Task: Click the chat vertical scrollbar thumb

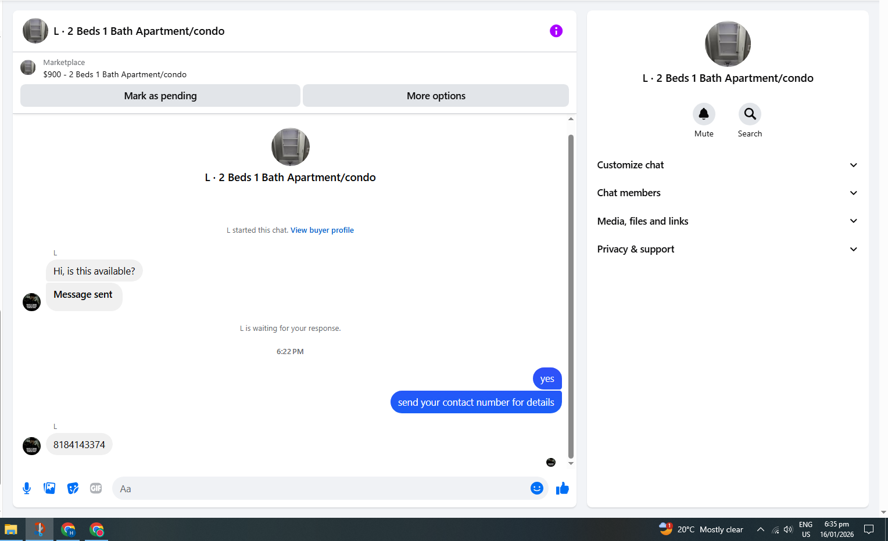Action: coord(571,296)
